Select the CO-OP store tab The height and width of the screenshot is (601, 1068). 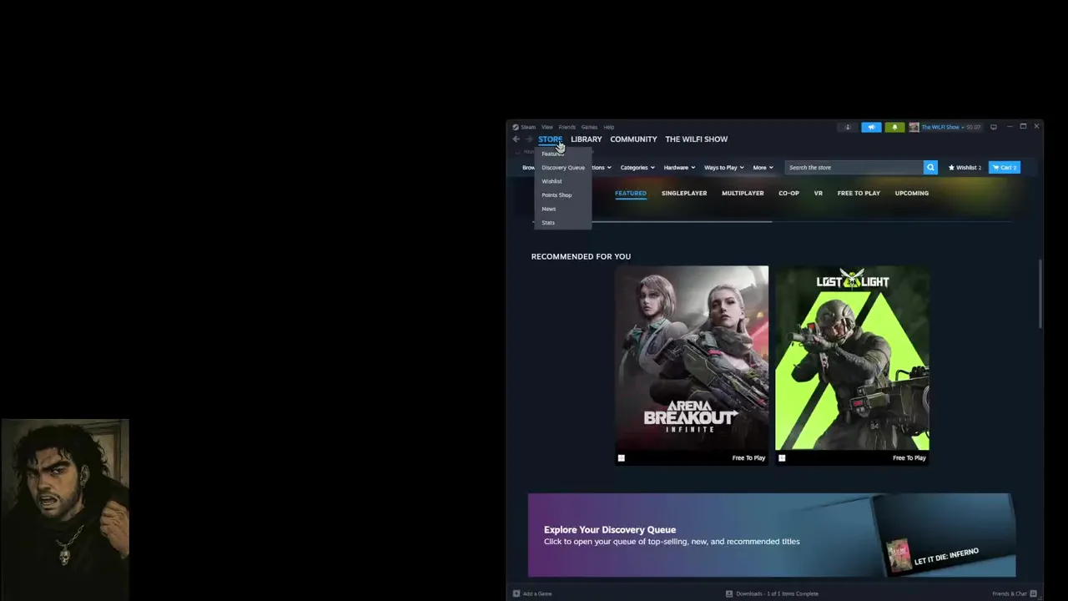click(x=788, y=193)
